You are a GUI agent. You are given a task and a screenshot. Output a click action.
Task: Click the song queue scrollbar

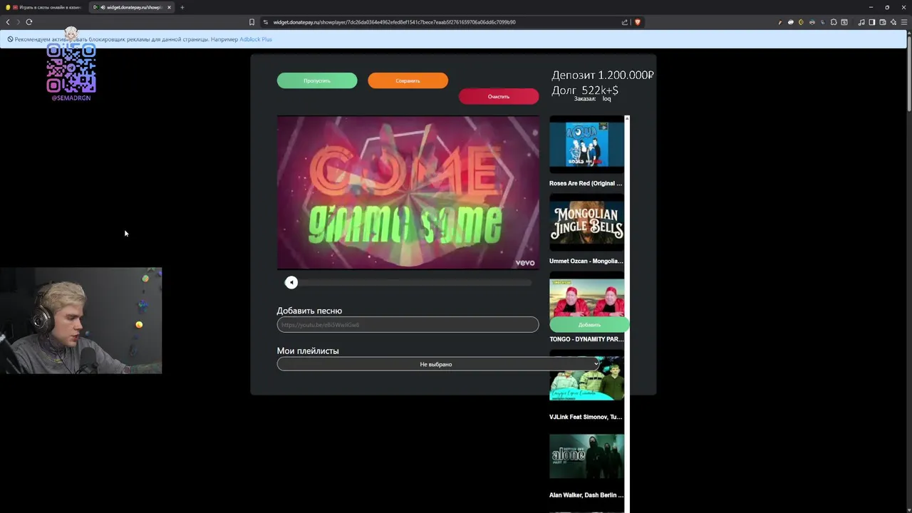tap(627, 313)
